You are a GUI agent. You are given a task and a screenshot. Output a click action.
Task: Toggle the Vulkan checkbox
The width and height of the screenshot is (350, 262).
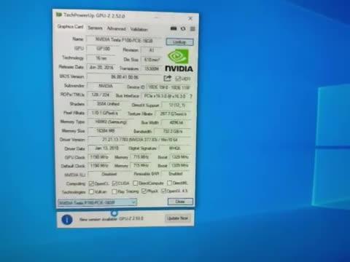point(91,191)
